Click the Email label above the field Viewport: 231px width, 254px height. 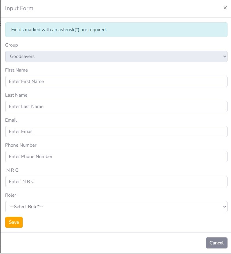point(11,120)
